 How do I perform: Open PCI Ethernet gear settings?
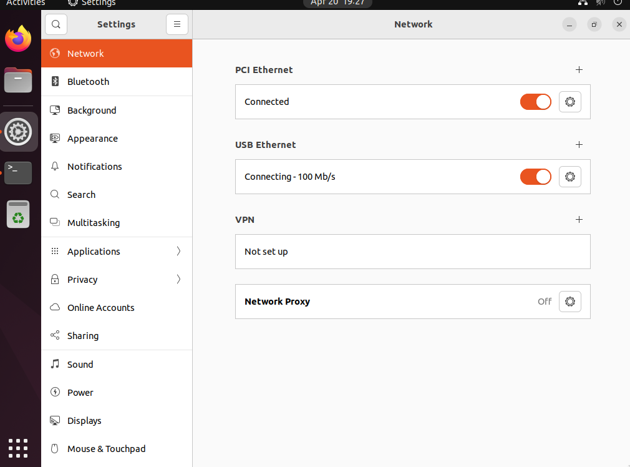click(569, 102)
